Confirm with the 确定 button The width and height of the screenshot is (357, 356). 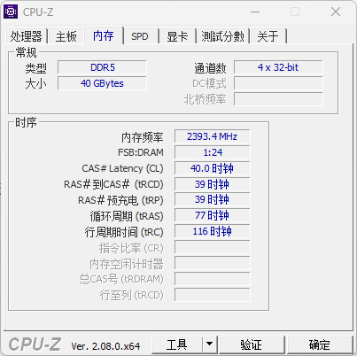click(x=320, y=344)
